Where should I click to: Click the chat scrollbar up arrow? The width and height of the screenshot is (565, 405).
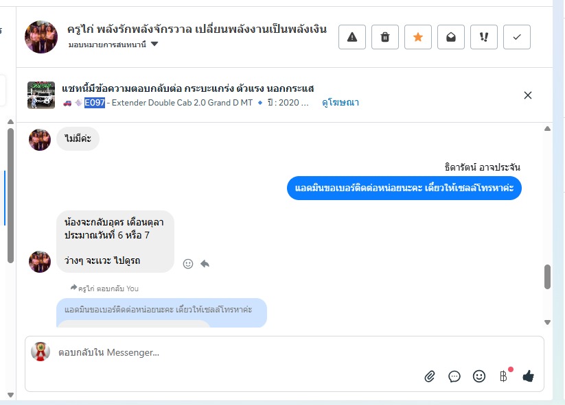(x=547, y=128)
